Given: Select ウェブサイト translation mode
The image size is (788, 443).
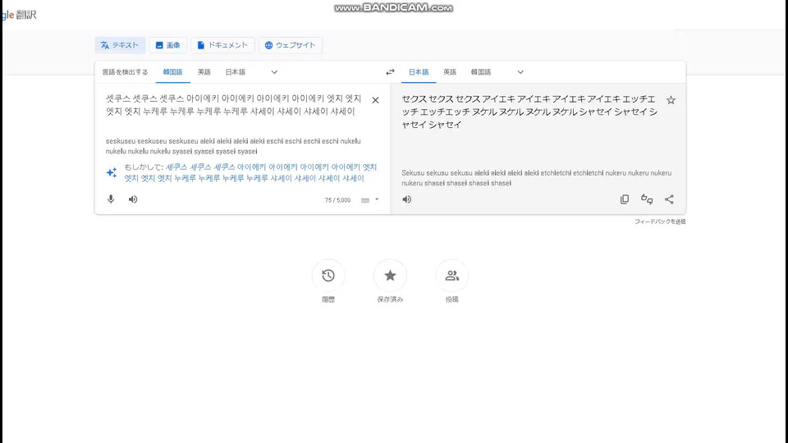Looking at the screenshot, I should pyautogui.click(x=291, y=45).
